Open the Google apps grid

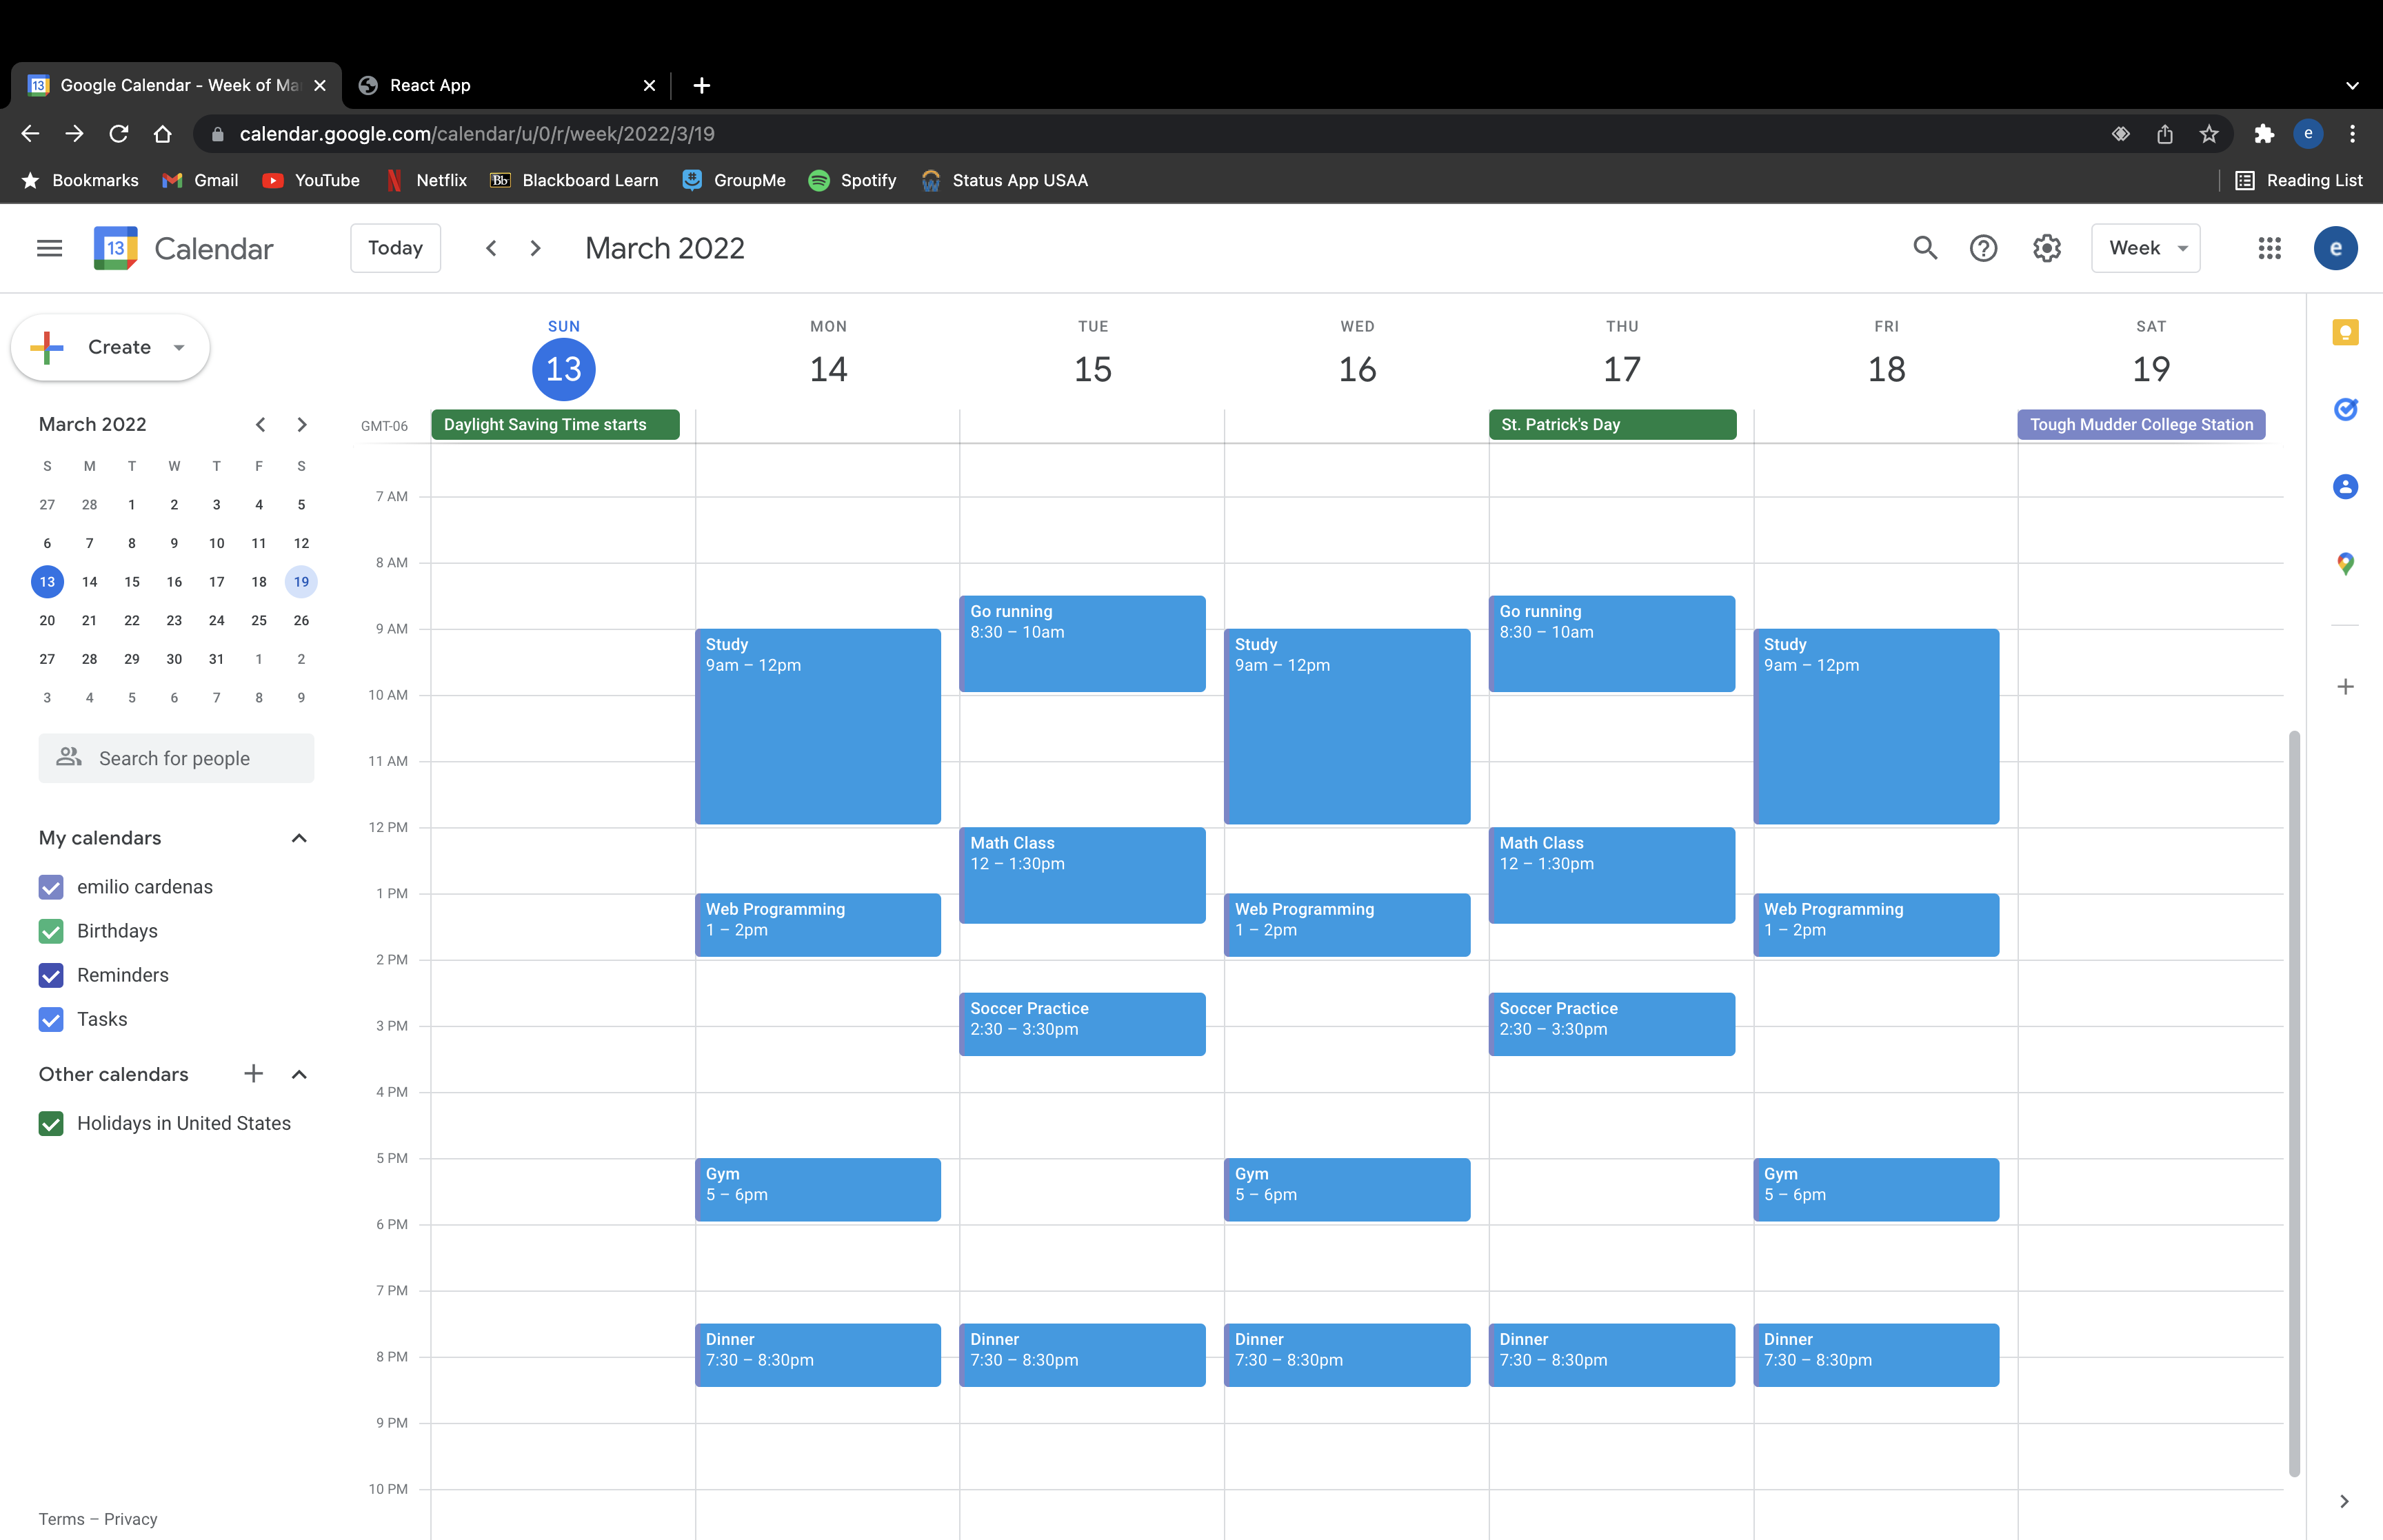pos(2269,248)
